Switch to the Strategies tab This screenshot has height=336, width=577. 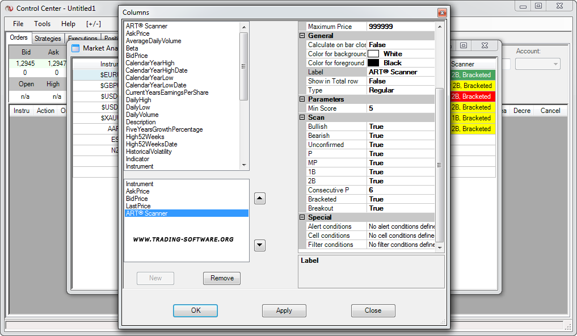48,39
